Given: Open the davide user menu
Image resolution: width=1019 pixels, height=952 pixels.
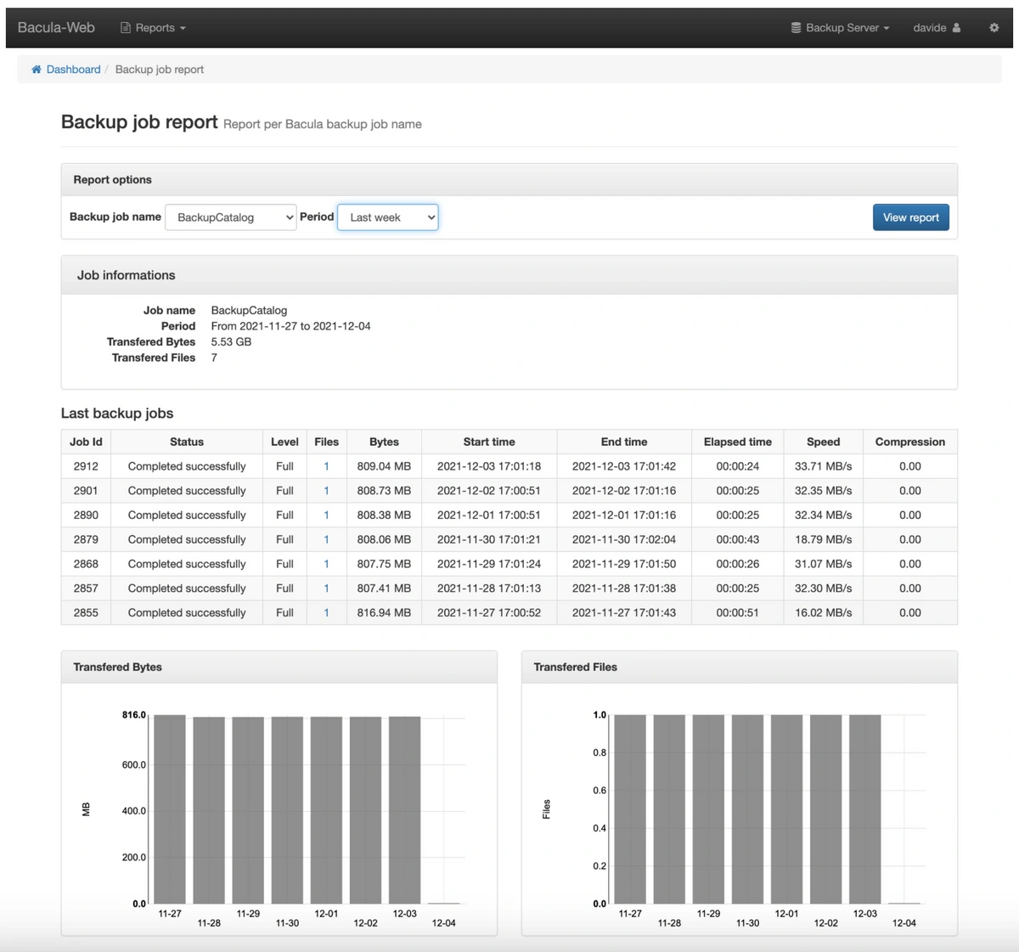Looking at the screenshot, I should point(937,28).
